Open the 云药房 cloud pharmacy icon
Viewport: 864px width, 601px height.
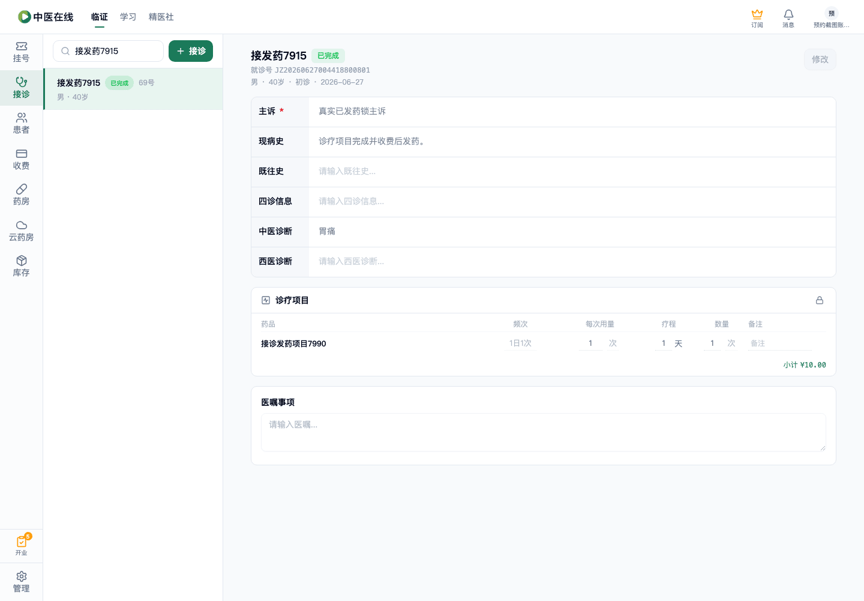(21, 231)
